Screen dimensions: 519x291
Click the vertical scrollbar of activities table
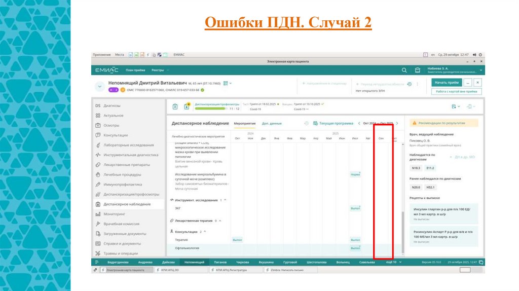[x=403, y=232]
